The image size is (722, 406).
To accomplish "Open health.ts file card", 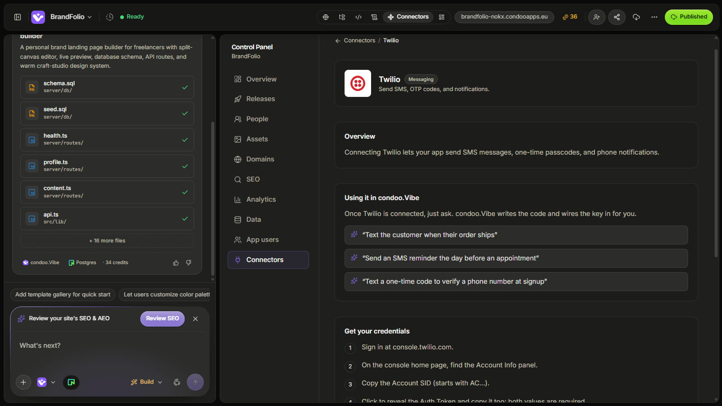I will coord(107,140).
